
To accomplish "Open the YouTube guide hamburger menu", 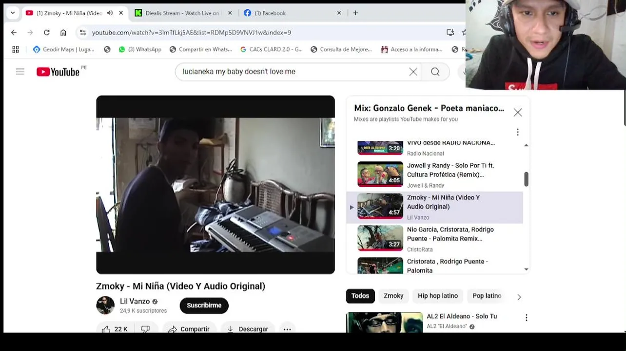I will click(20, 72).
